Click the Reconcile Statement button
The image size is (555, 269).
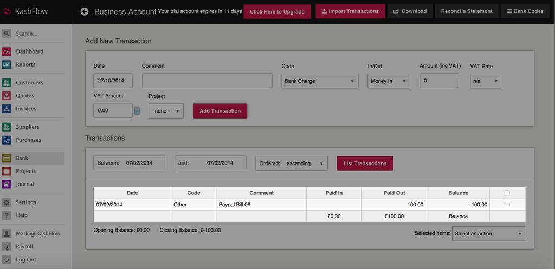[466, 11]
